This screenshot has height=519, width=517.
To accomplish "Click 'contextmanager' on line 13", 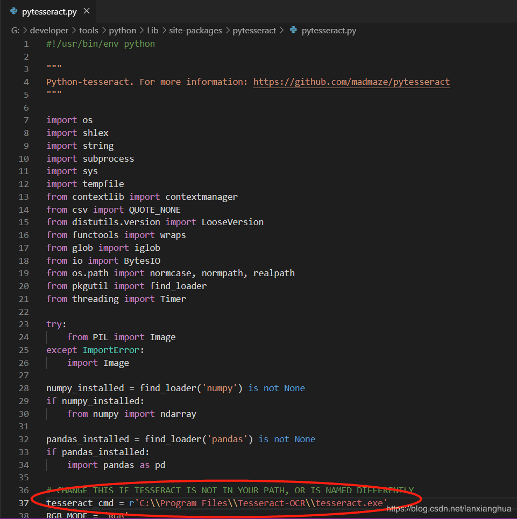I will coord(202,197).
